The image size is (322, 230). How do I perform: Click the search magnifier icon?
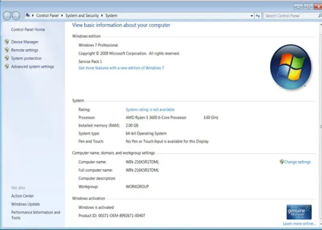click(x=320, y=15)
